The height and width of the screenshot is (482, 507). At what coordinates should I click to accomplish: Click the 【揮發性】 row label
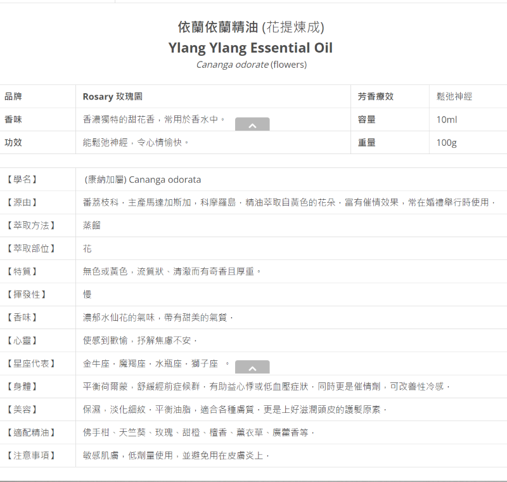(x=26, y=294)
